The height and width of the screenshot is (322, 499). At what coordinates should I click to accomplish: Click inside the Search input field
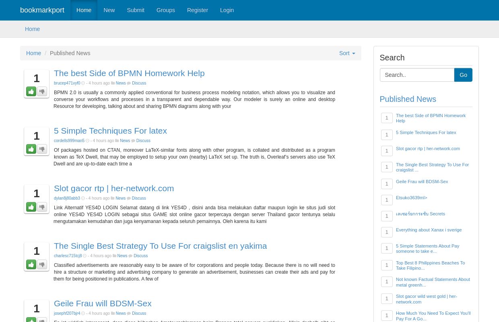tap(417, 75)
